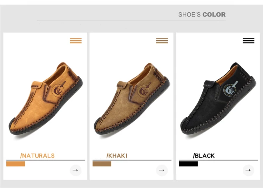Click the /KHAKI label
Screen dimensions: 263x189
pyautogui.click(x=117, y=156)
